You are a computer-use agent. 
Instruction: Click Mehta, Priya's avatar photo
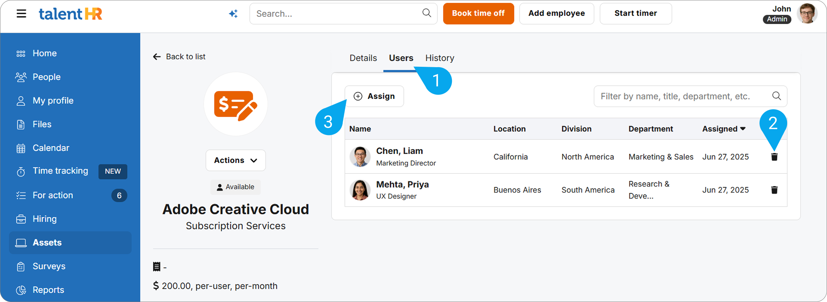click(x=360, y=190)
